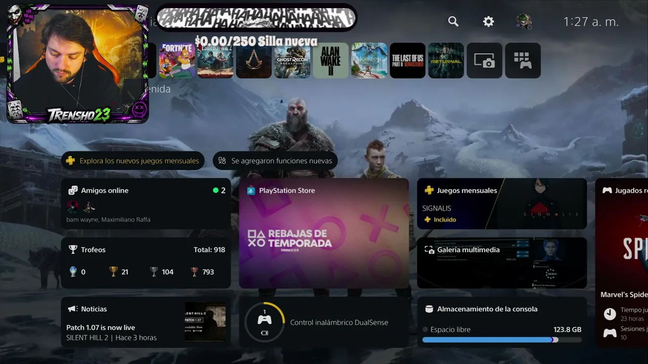This screenshot has width=648, height=364.
Task: Click the friend names bam wayne, Maximiliano Raffa
Action: click(x=108, y=220)
